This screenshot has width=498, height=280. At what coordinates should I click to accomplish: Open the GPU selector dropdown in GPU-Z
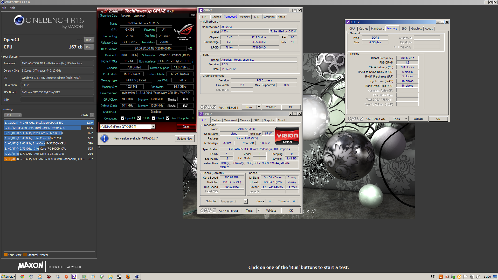(x=153, y=127)
